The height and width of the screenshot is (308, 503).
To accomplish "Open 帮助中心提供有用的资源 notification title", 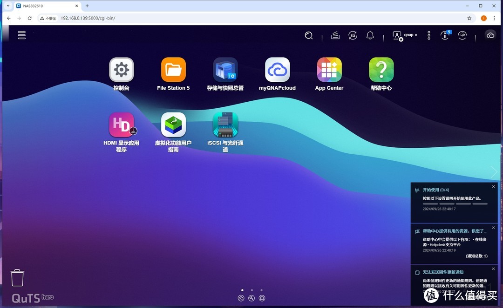I will 454,231.
